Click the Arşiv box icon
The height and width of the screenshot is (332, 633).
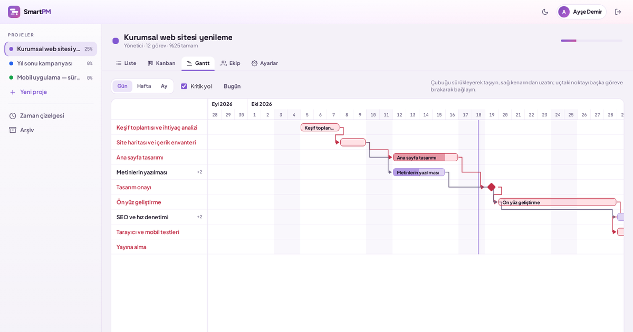pos(13,130)
